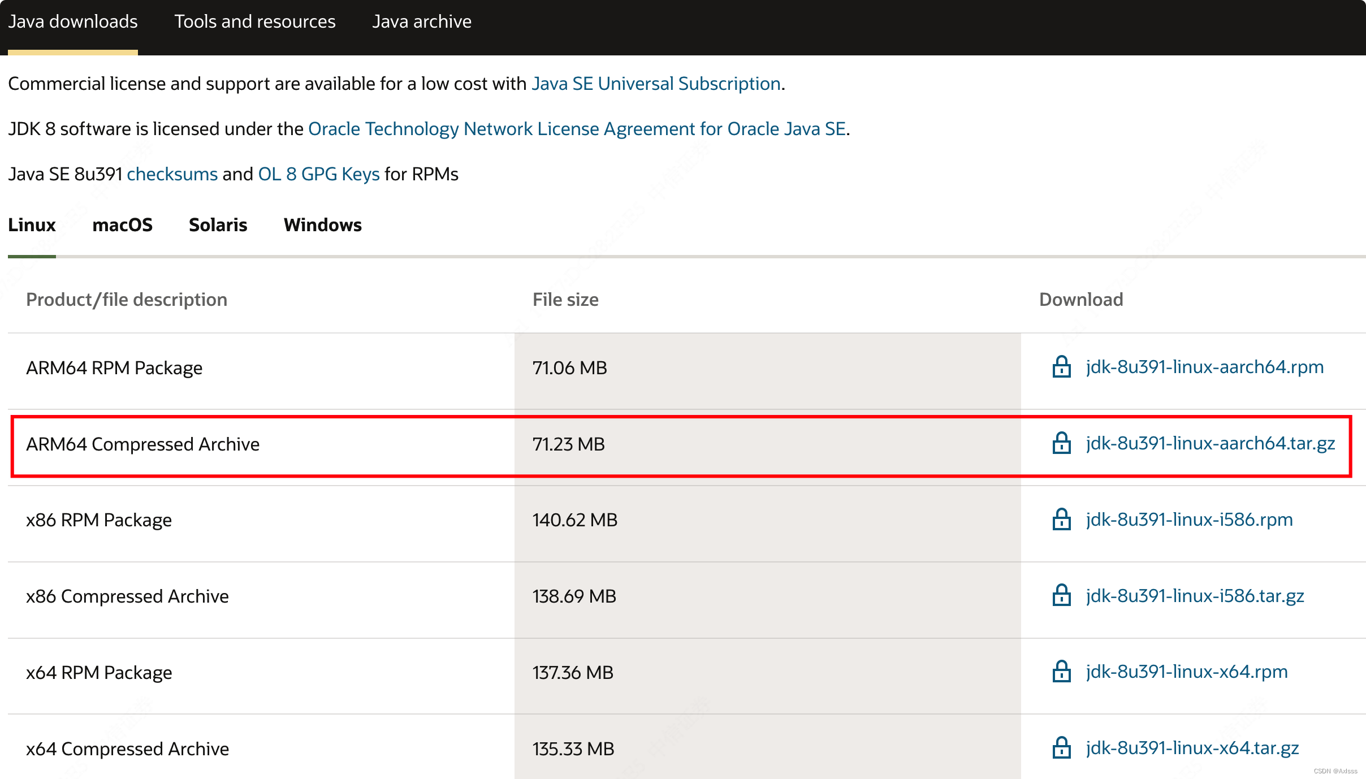The width and height of the screenshot is (1366, 779).
Task: Click the 'x86 RPM Package' description
Action: [99, 520]
